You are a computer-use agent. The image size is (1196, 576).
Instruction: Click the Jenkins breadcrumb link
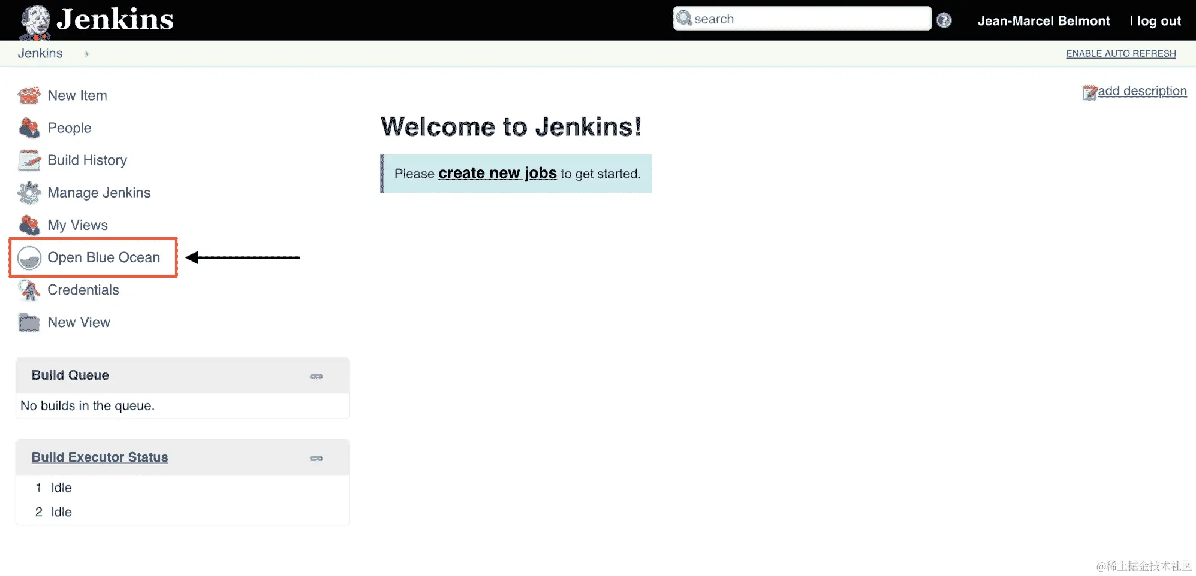click(x=40, y=53)
